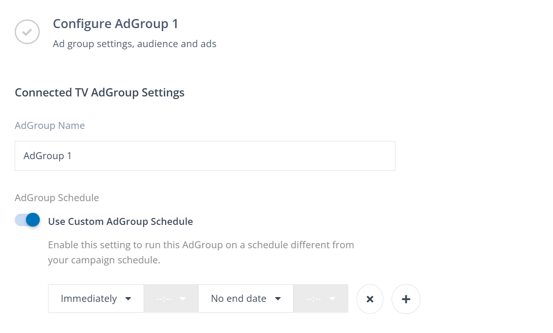This screenshot has width=553, height=333.
Task: Focus the AdGroup Name text field
Action: [x=205, y=156]
